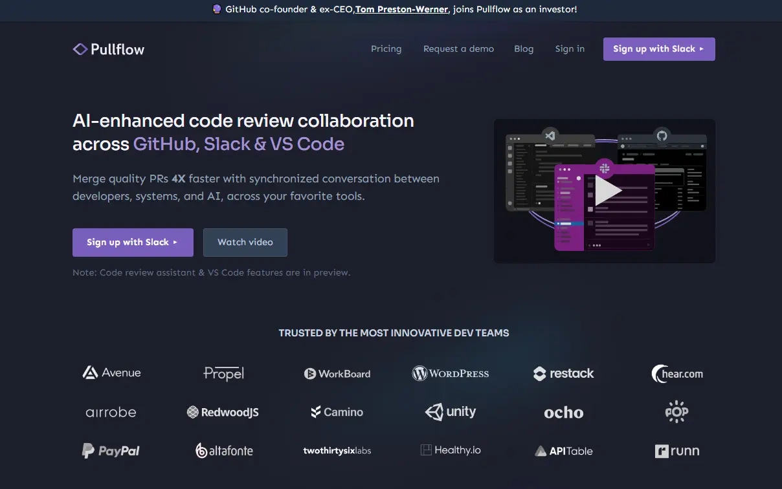Click the avatar icon in announcement banner
Screen dimensions: 782x489
(217, 10)
